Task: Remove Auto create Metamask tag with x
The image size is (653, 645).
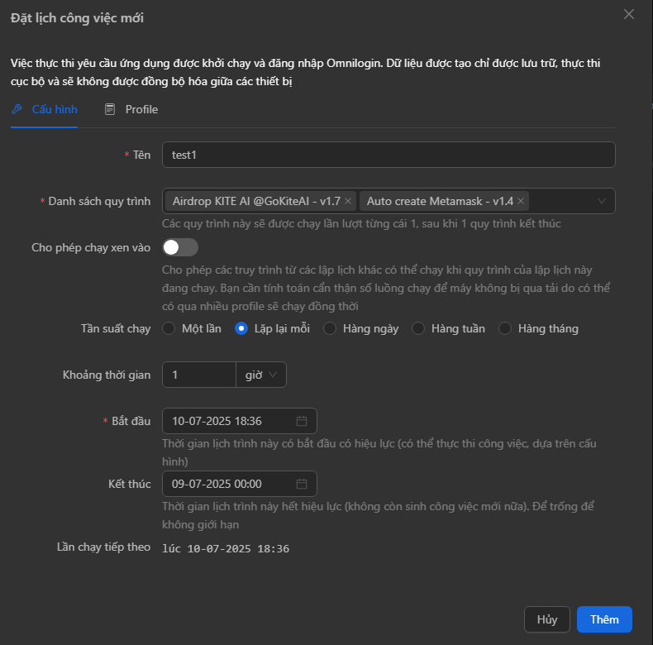Action: (521, 201)
